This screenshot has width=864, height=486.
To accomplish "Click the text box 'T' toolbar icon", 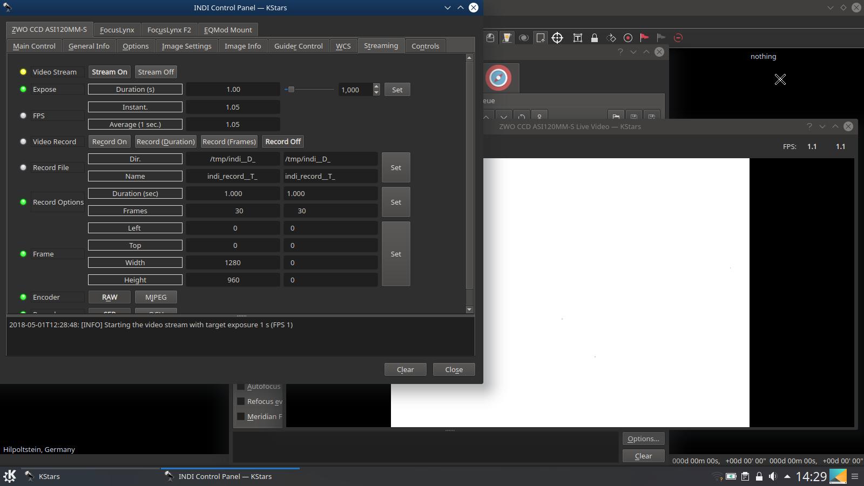I will (577, 38).
